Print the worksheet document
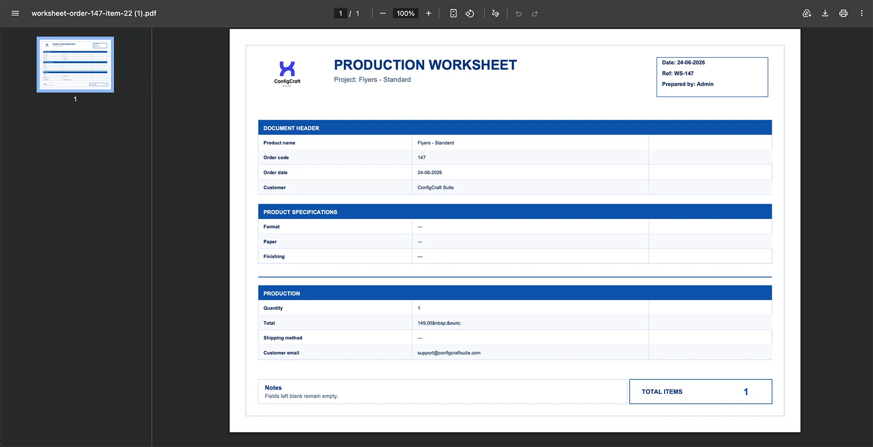Screen dimensions: 873x447 click(843, 13)
